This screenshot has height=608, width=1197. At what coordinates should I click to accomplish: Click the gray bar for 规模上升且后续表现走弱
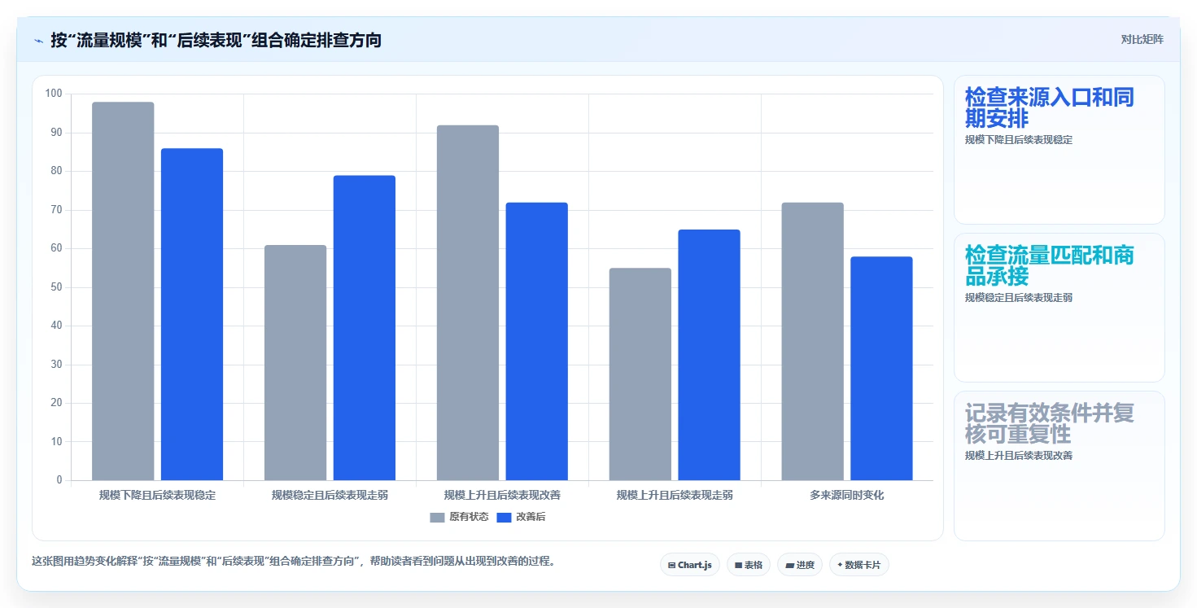click(640, 374)
